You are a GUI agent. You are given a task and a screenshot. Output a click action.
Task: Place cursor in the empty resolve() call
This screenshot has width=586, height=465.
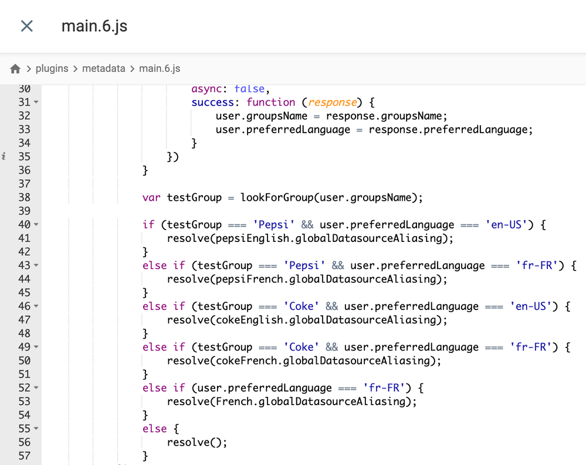click(216, 443)
